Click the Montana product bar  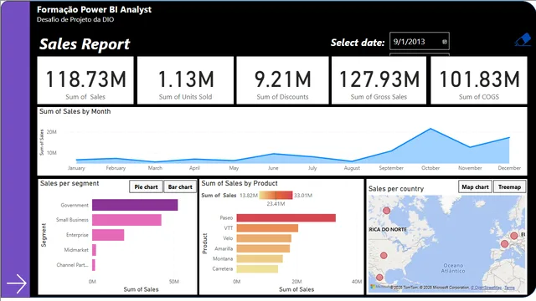[260, 258]
